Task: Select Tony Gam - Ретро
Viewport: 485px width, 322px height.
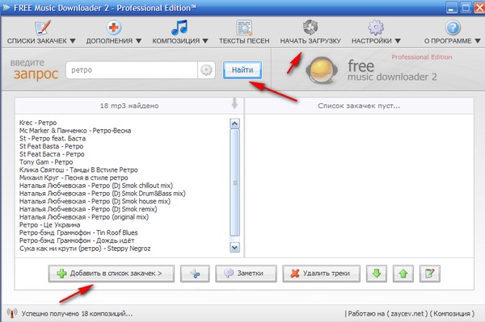Action: [x=46, y=162]
